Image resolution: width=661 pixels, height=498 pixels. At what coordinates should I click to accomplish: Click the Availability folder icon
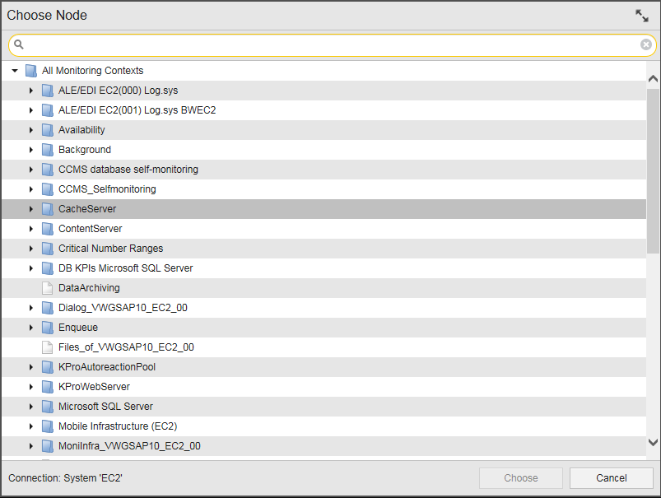pyautogui.click(x=47, y=130)
